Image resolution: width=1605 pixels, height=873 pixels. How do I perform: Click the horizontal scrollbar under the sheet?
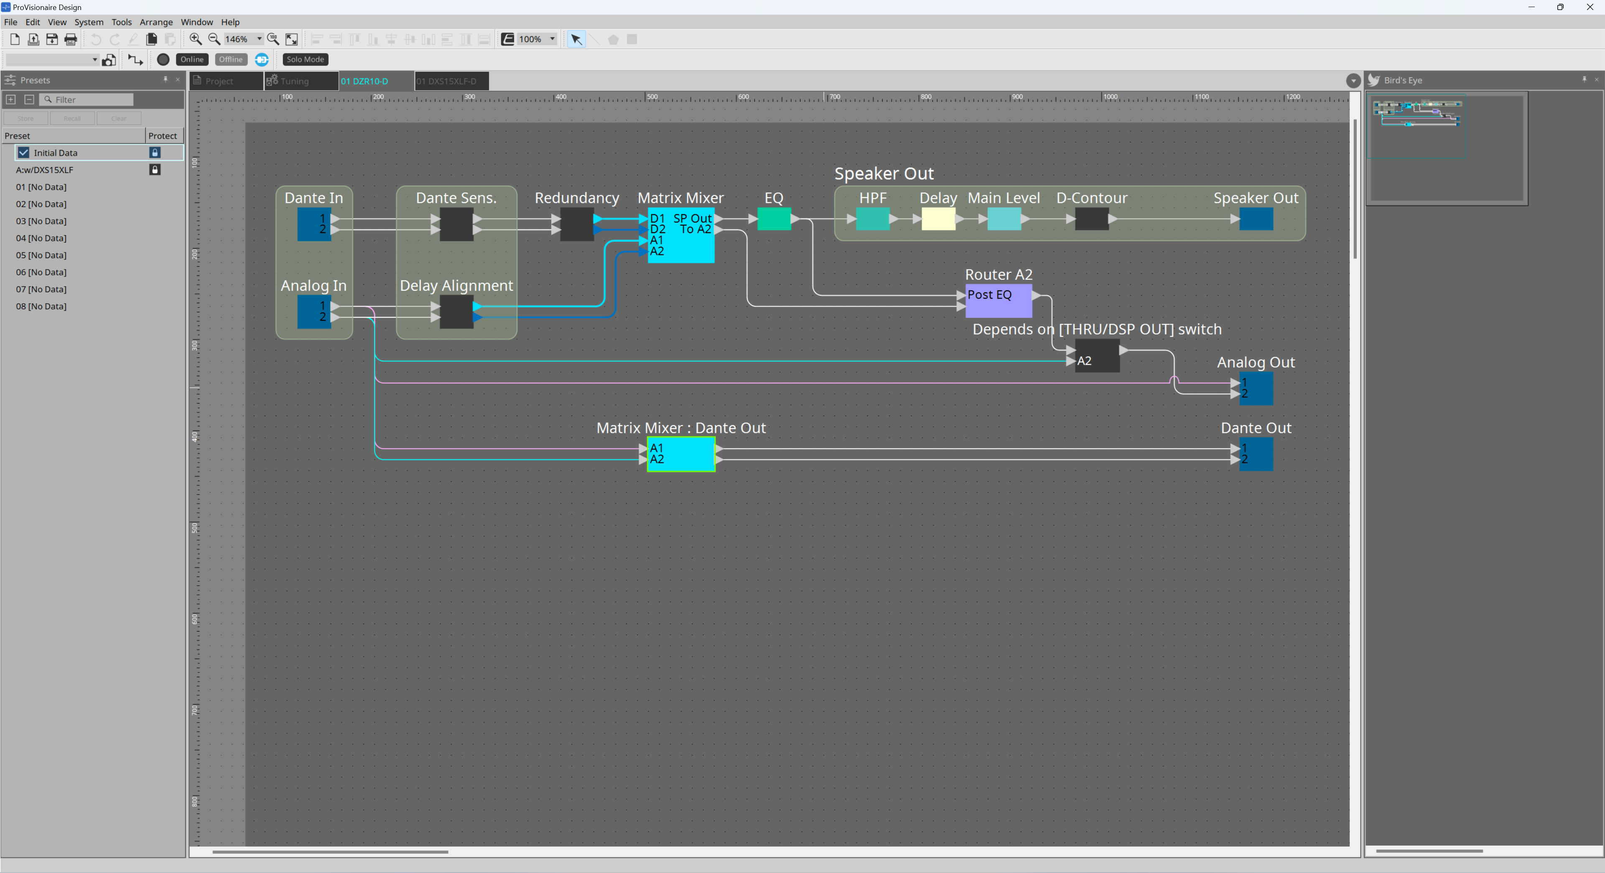pos(330,852)
